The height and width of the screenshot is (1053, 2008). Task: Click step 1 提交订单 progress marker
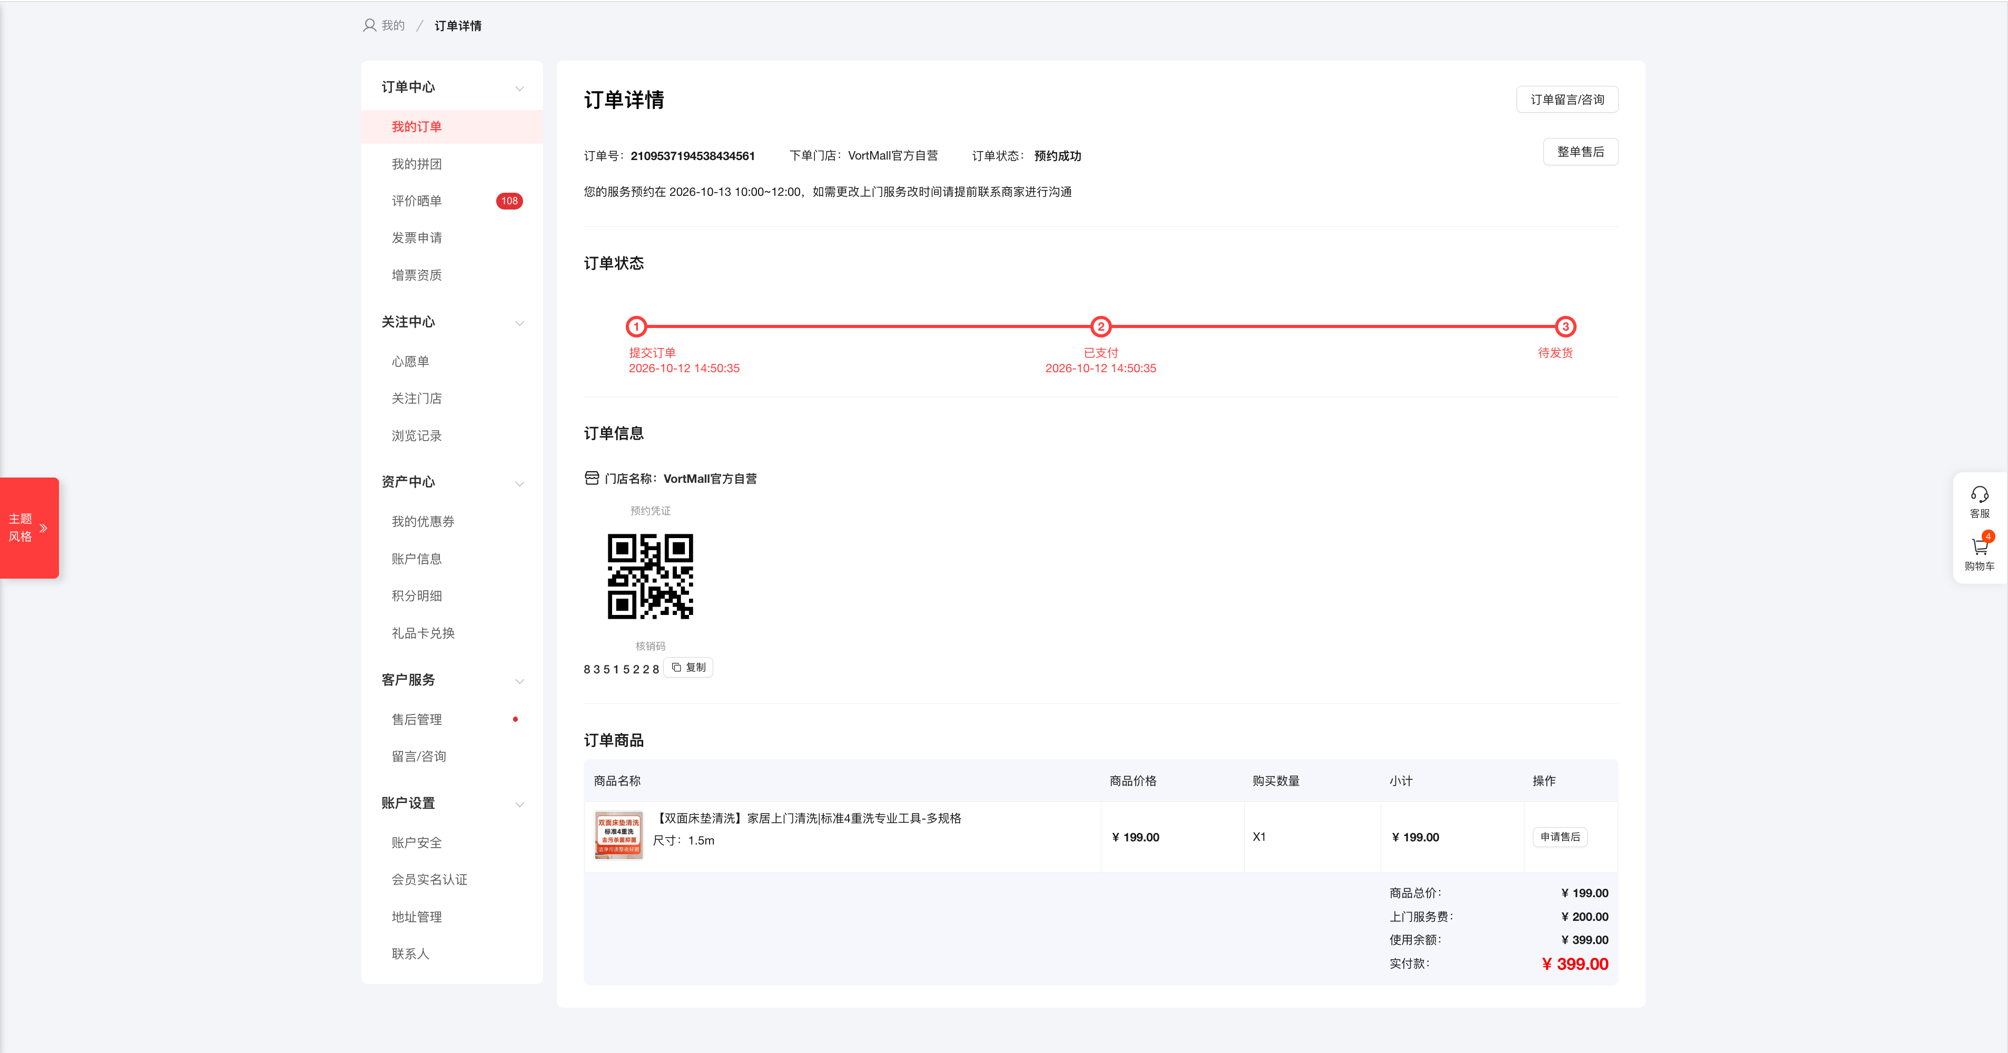coord(636,326)
